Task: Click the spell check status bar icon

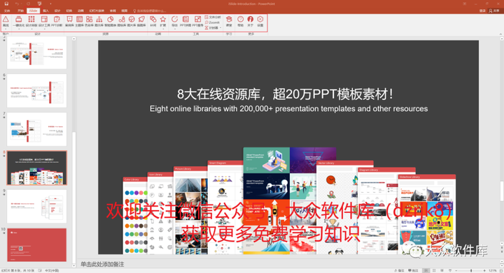Action: pos(40,271)
